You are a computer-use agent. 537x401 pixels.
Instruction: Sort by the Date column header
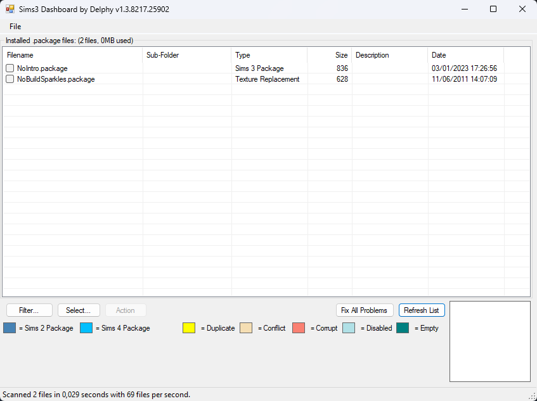click(466, 55)
